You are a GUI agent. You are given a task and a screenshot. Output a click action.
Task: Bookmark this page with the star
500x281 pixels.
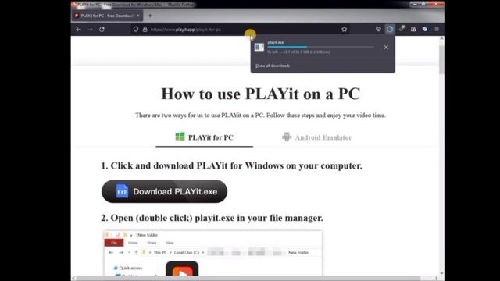pyautogui.click(x=344, y=30)
